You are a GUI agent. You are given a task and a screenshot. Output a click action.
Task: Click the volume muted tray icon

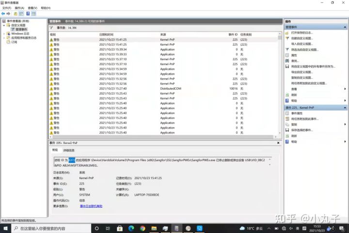tap(291, 228)
